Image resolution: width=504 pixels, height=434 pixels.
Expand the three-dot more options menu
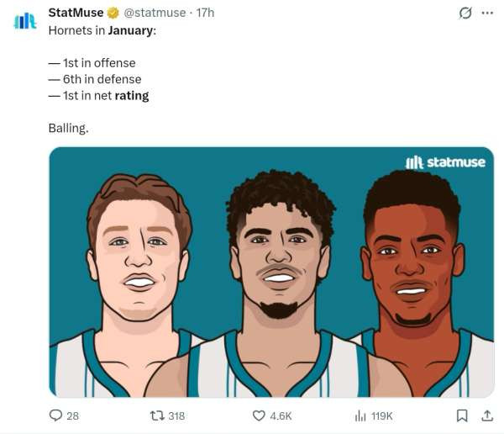[x=487, y=13]
